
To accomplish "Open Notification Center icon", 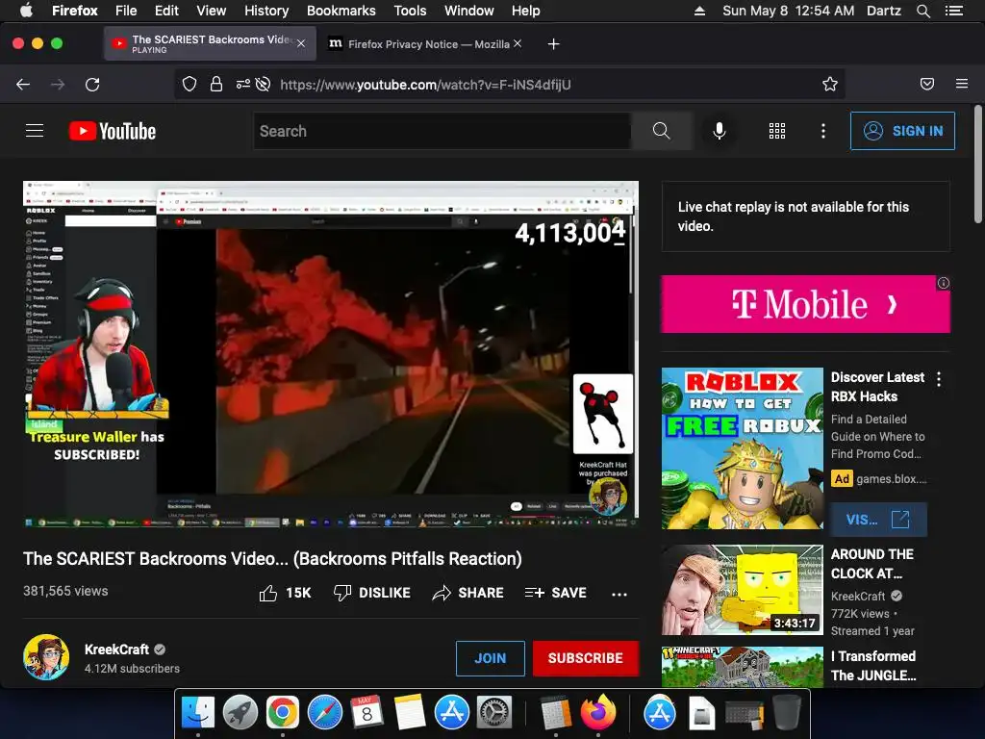I will [953, 11].
